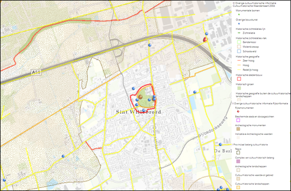Click the orange Cultuurhistorische landschappen swatch
Viewport: 291px width, 191px height.
238,187
